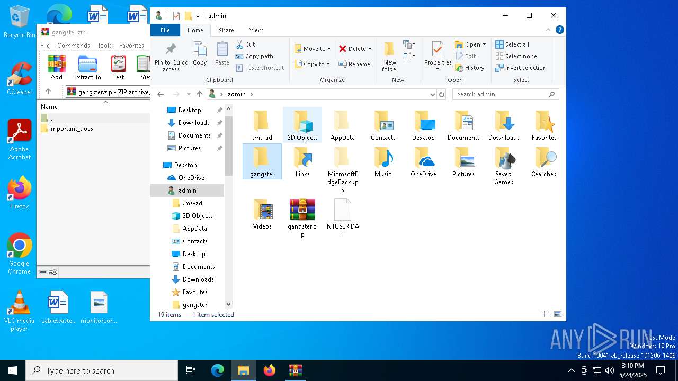Open the ribbon Open dropdown
Viewport: 678px width, 381px height.
[470, 44]
